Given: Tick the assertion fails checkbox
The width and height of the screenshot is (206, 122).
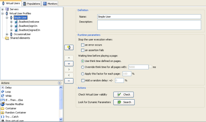Looking at the screenshot, I should 83,50.
